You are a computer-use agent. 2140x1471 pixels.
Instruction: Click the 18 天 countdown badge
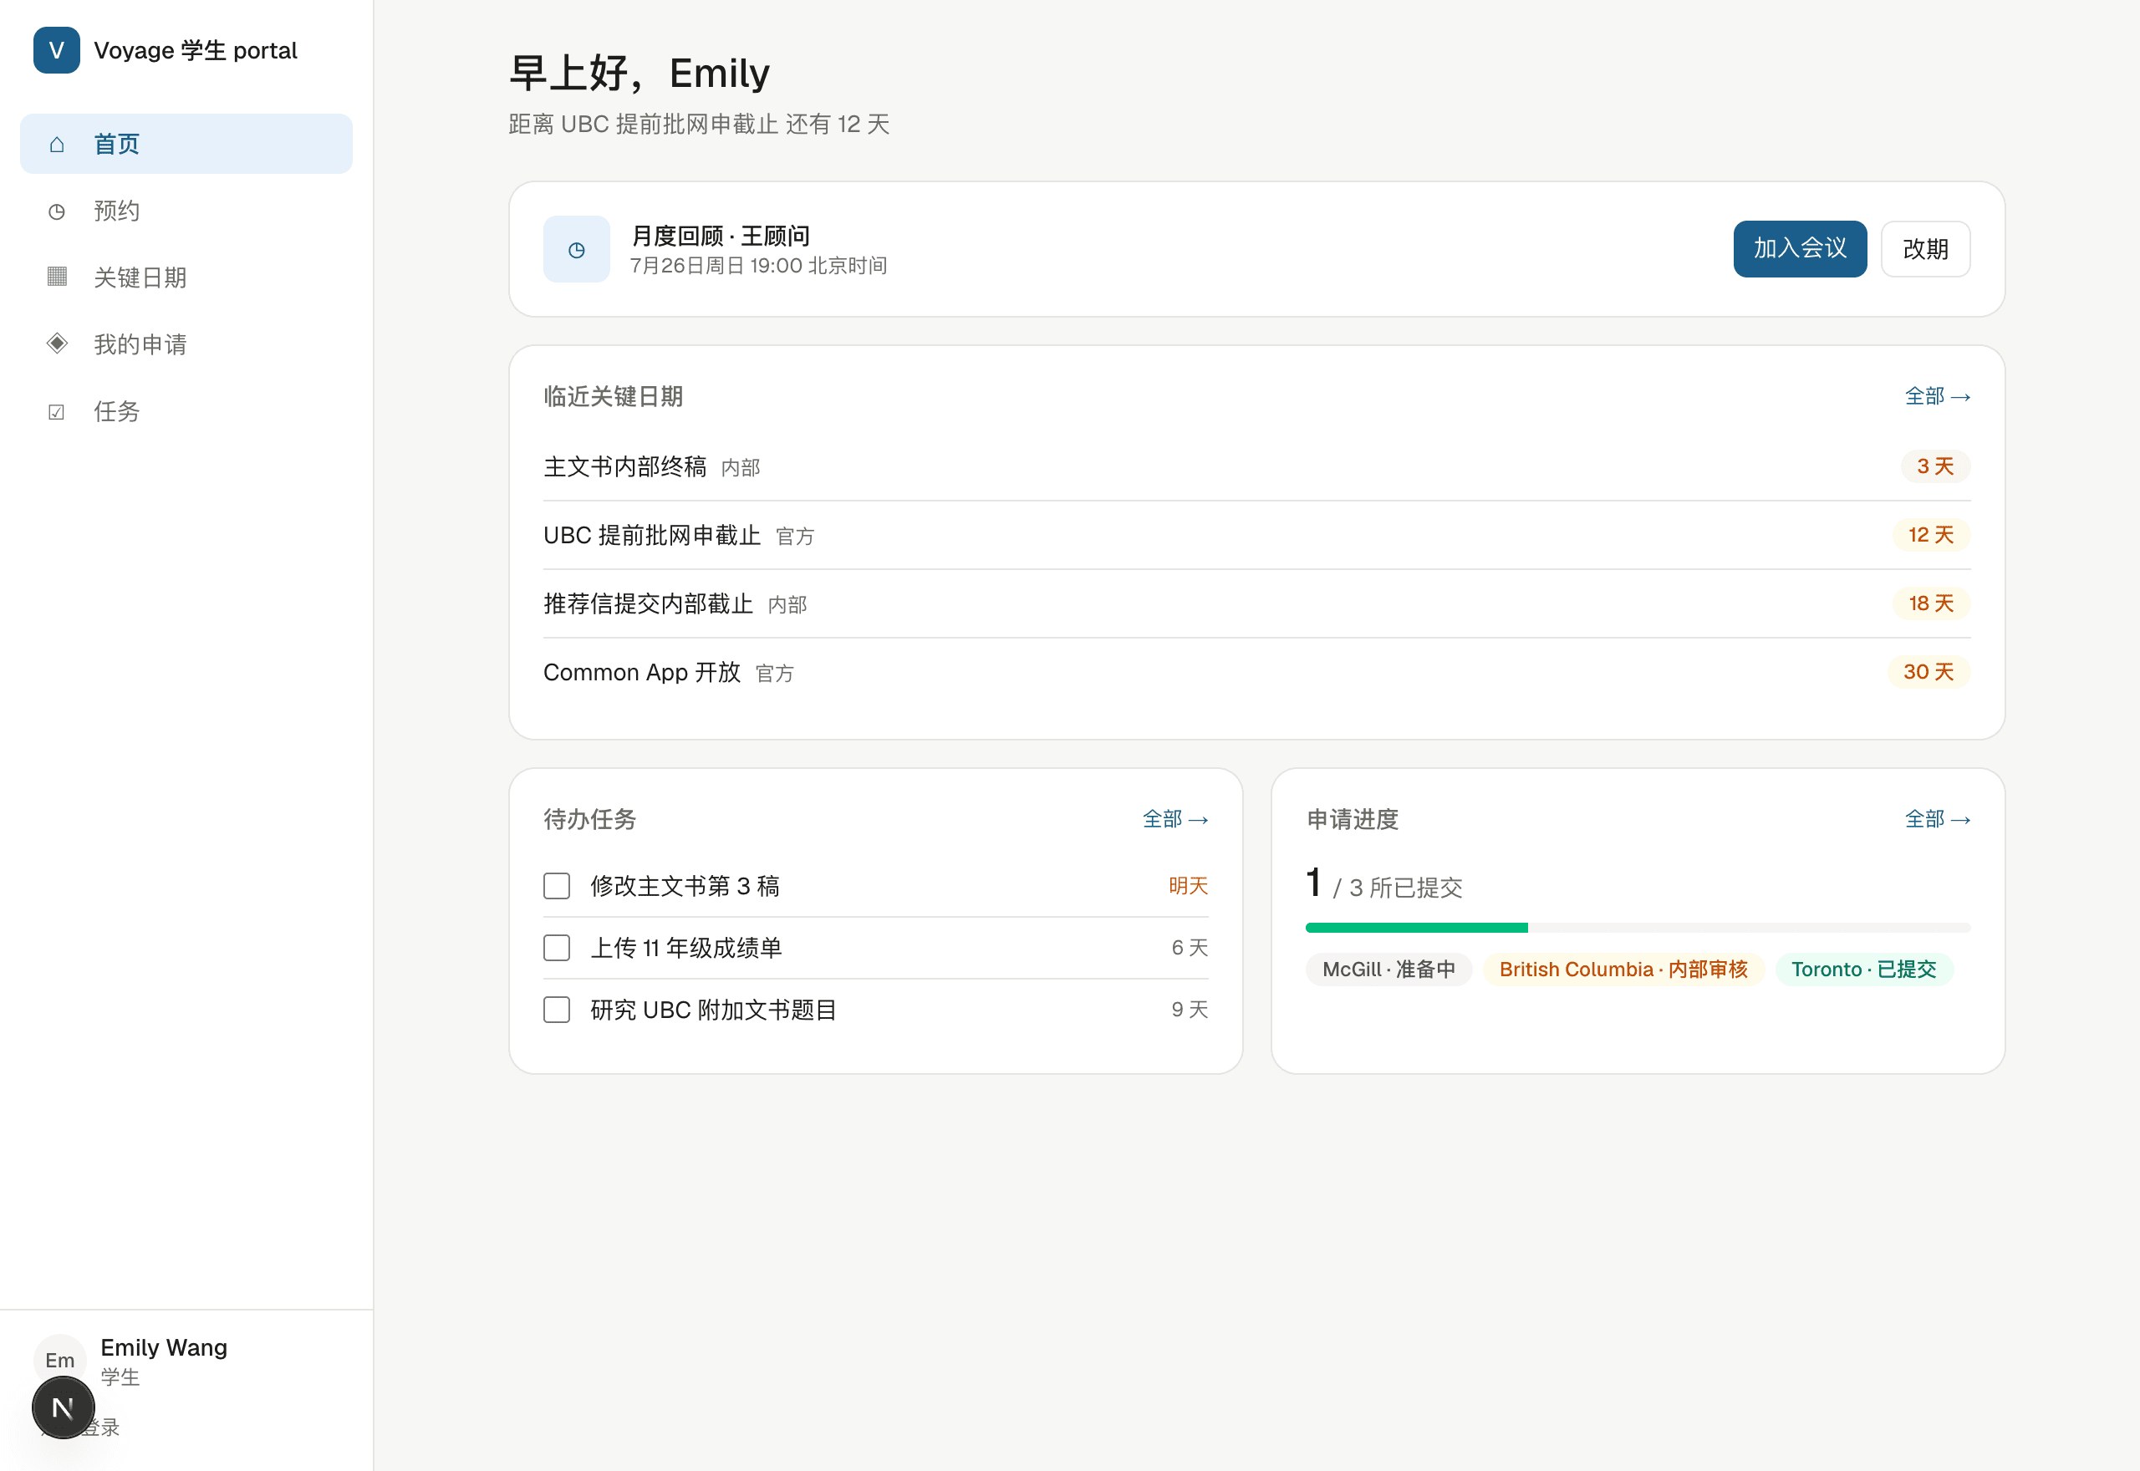(1930, 603)
